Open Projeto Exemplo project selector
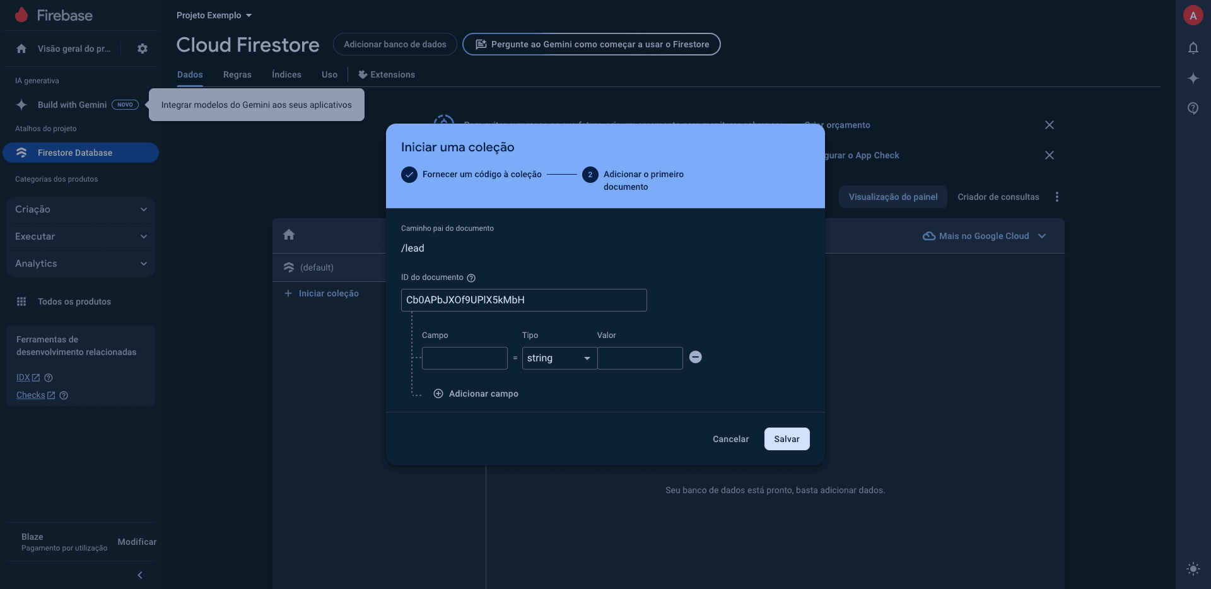This screenshot has width=1211, height=589. (214, 15)
